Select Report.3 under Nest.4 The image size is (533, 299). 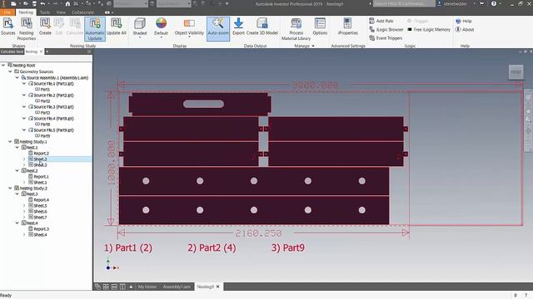[41, 229]
